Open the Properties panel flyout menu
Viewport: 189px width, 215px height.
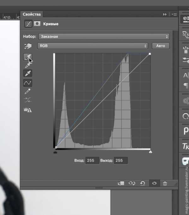pos(174,14)
